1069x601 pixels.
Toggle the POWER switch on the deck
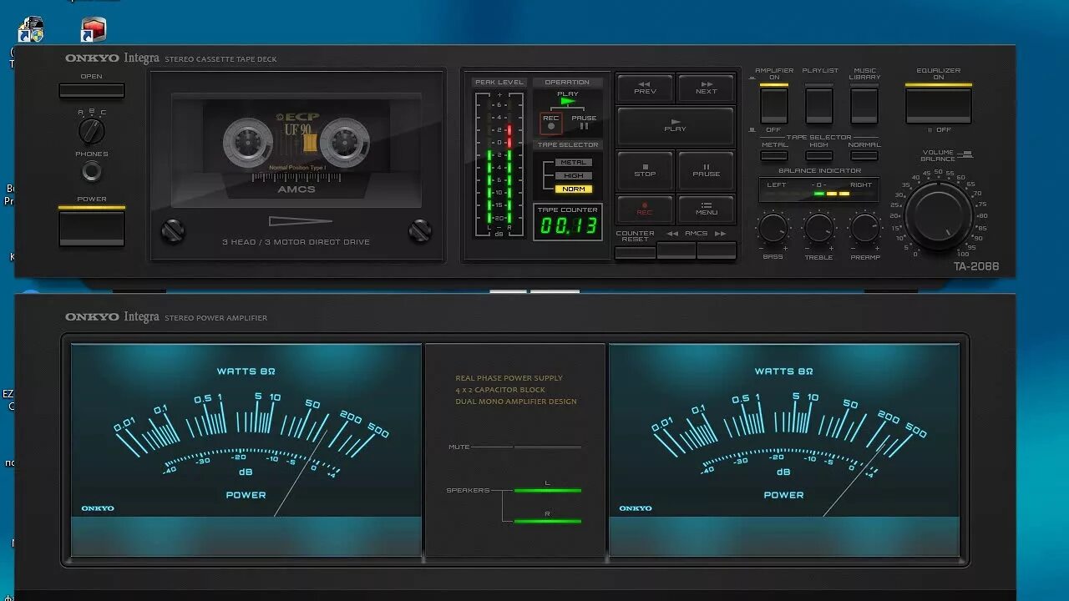pos(92,227)
